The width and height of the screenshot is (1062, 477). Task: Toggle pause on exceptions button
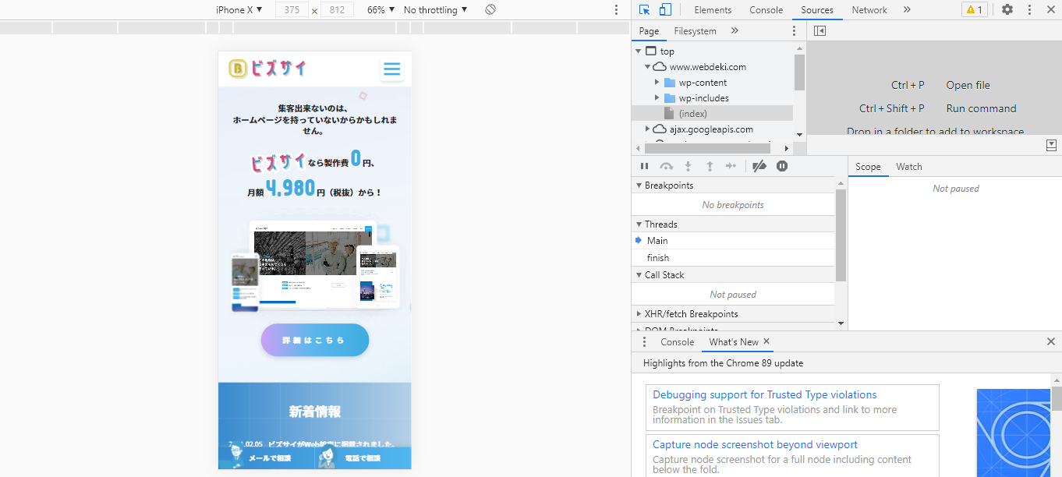782,166
